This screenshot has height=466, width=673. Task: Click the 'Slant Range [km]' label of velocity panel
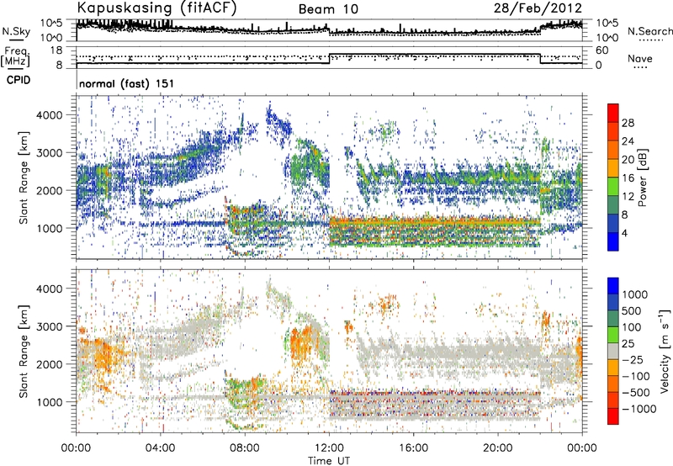(x=24, y=351)
